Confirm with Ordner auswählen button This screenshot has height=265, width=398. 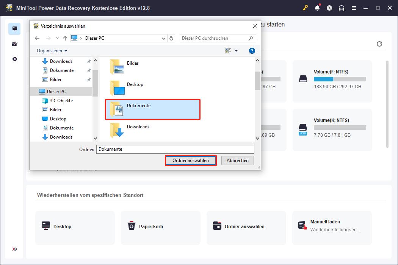(191, 160)
